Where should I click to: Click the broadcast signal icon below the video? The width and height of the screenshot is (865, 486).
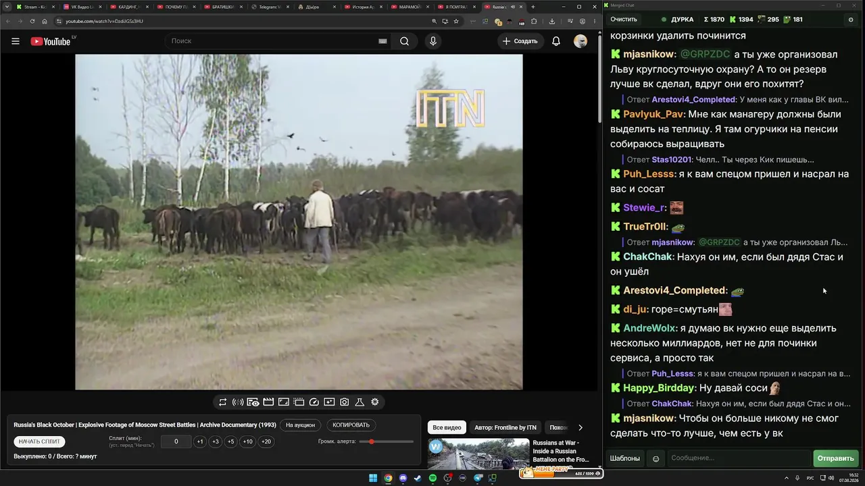(x=238, y=402)
